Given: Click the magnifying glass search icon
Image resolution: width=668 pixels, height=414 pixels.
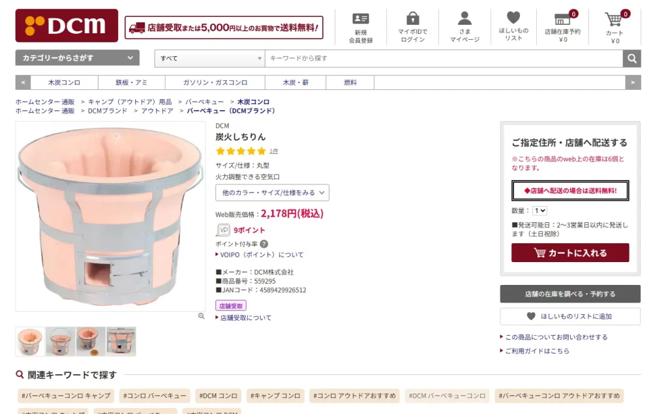Looking at the screenshot, I should [631, 58].
